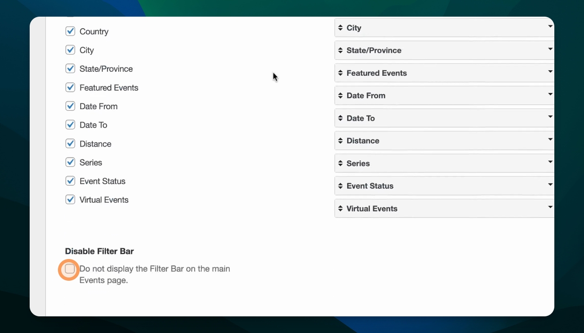Expand the City panel dropdown arrow
The height and width of the screenshot is (333, 584).
point(550,26)
